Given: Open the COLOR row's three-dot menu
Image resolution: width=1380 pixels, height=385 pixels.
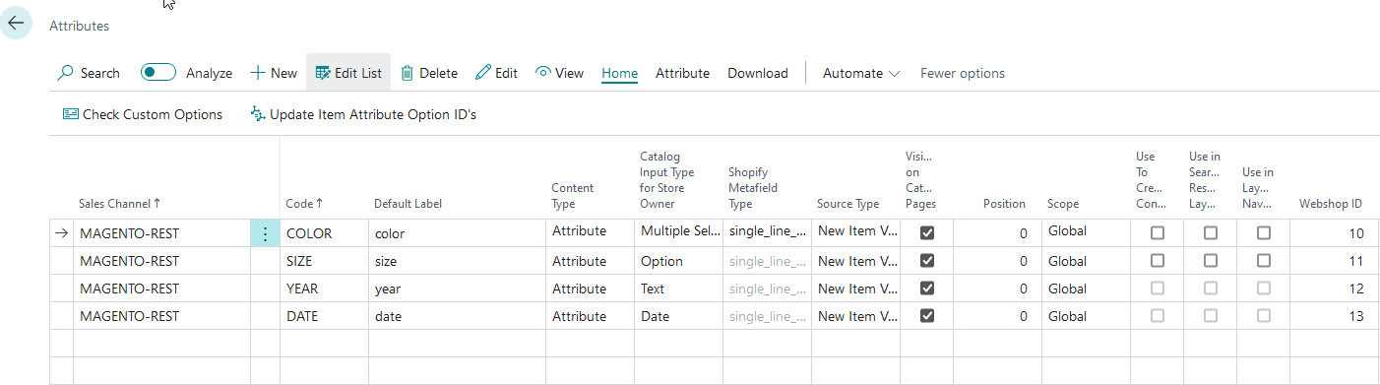Looking at the screenshot, I should tap(265, 233).
